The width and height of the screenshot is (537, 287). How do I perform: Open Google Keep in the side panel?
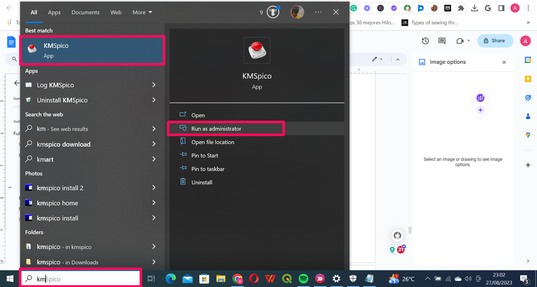pyautogui.click(x=528, y=79)
